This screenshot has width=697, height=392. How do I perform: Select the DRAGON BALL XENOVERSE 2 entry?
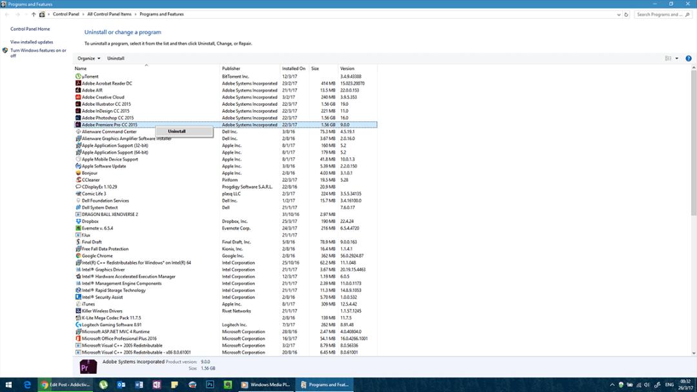tap(225, 215)
